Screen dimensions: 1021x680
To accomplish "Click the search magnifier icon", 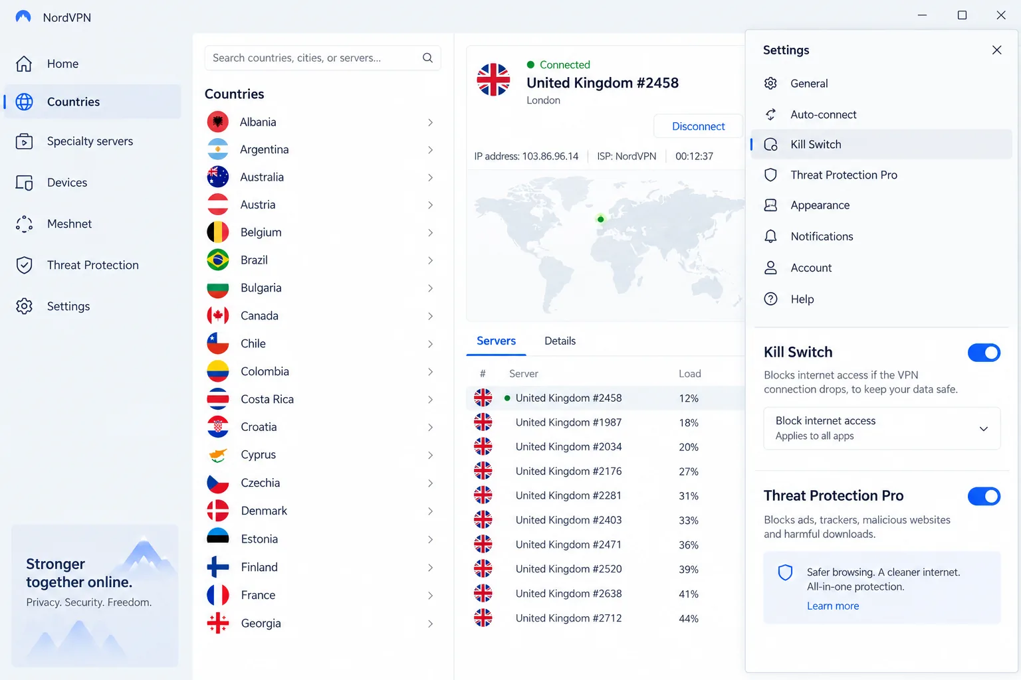I will point(427,58).
